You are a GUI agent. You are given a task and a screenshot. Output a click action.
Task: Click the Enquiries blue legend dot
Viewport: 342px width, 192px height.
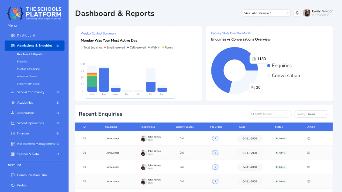point(269,66)
